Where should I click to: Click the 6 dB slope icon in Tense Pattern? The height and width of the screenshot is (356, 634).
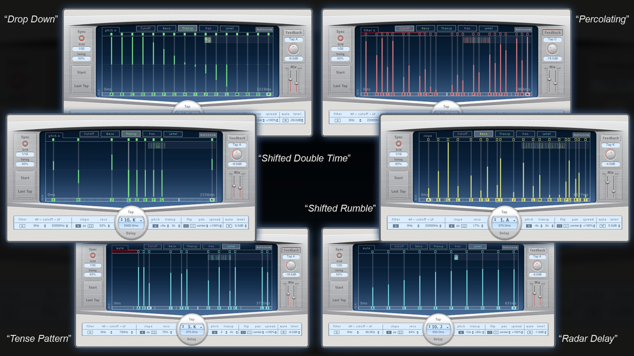[142, 333]
